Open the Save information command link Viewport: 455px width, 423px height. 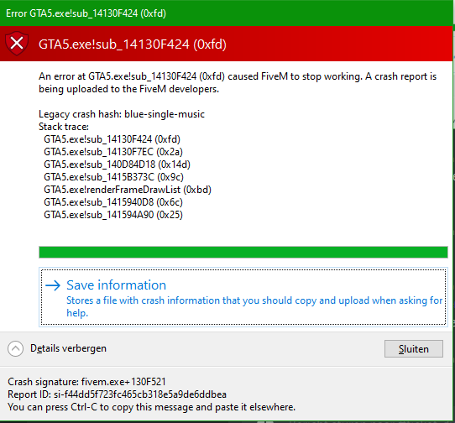point(243,297)
